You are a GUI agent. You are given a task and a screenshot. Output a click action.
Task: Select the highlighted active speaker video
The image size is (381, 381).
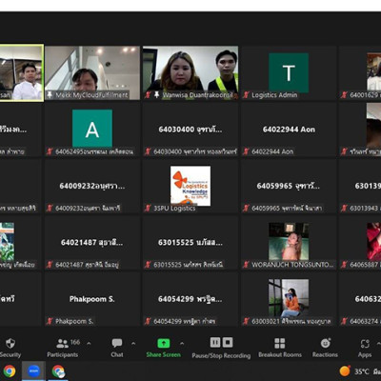(x=22, y=72)
